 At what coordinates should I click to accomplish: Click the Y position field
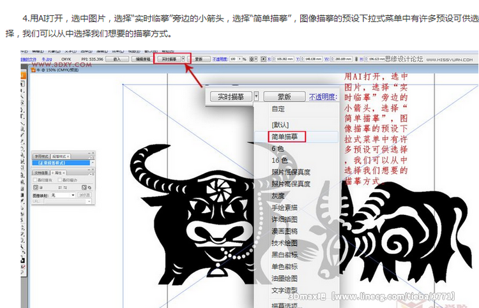[x=313, y=59]
